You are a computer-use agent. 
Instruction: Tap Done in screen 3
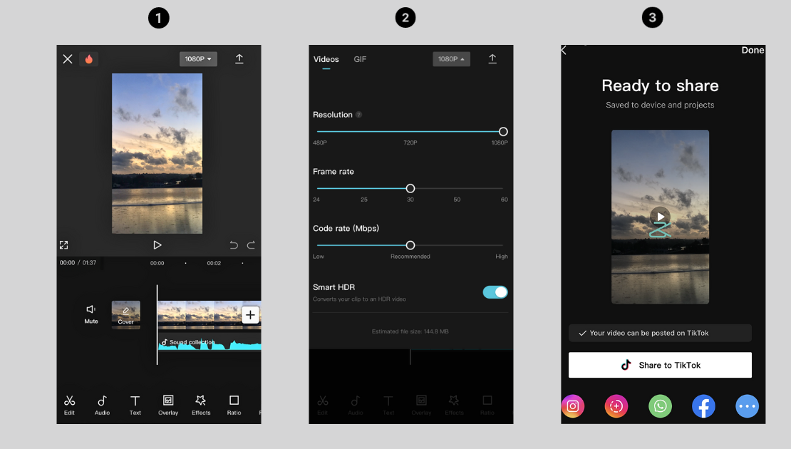pos(753,50)
